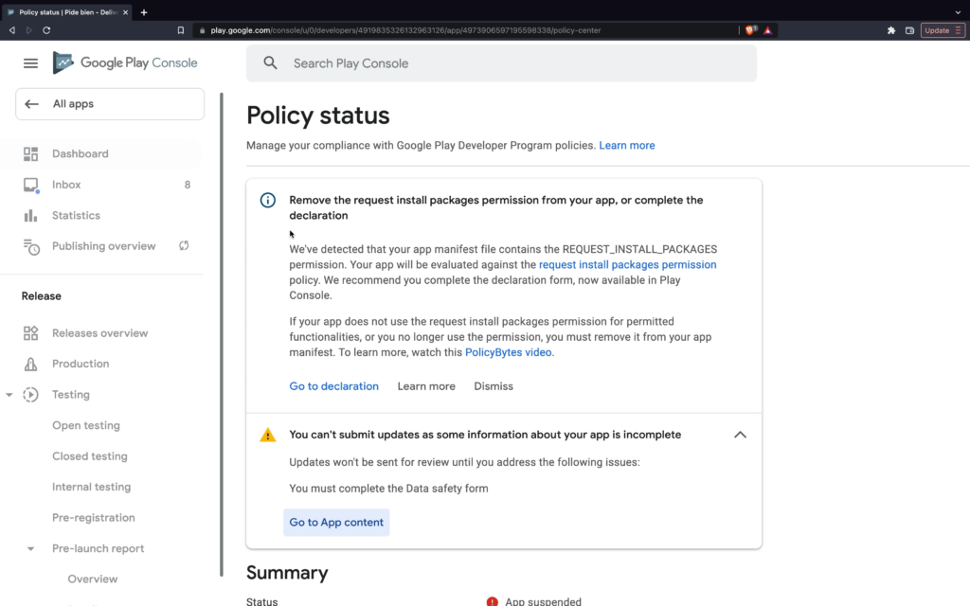Select Internal testing in sidebar

click(92, 487)
